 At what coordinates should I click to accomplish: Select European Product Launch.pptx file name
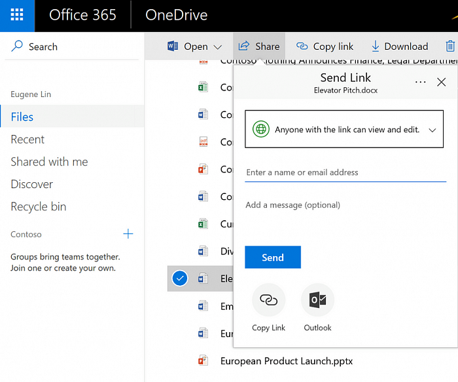click(x=287, y=360)
